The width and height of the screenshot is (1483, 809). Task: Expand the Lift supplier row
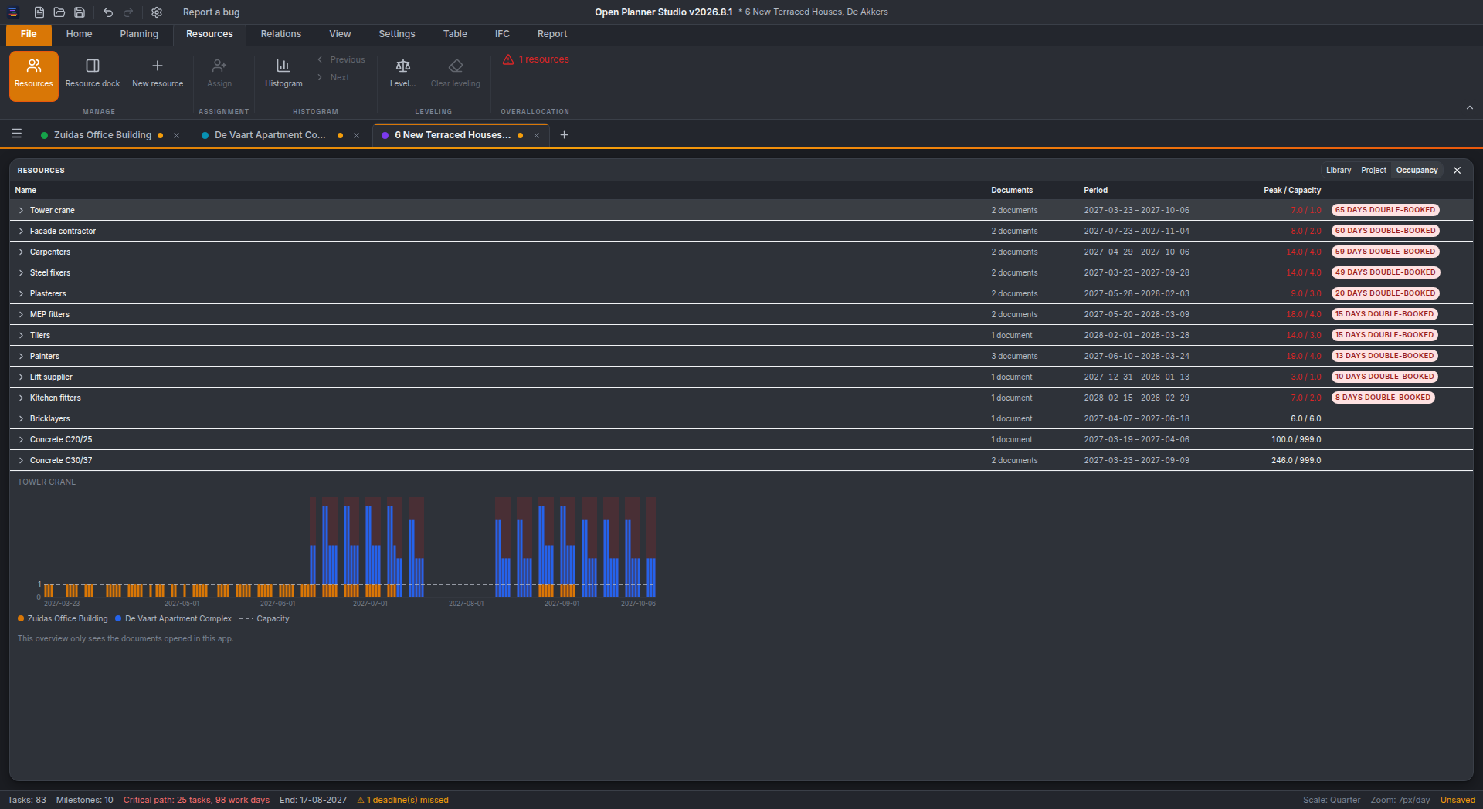pyautogui.click(x=22, y=377)
